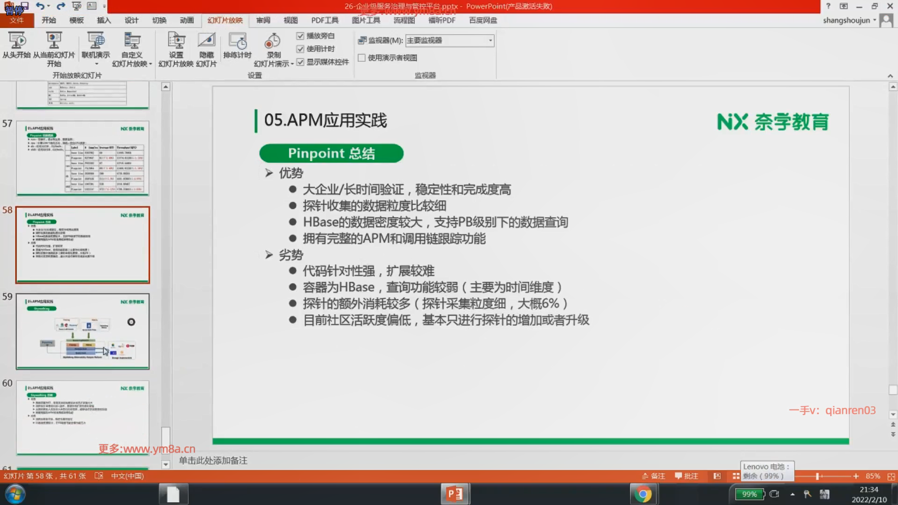Click the zoom slider in status bar
Screen dimensions: 898x505
(818, 476)
